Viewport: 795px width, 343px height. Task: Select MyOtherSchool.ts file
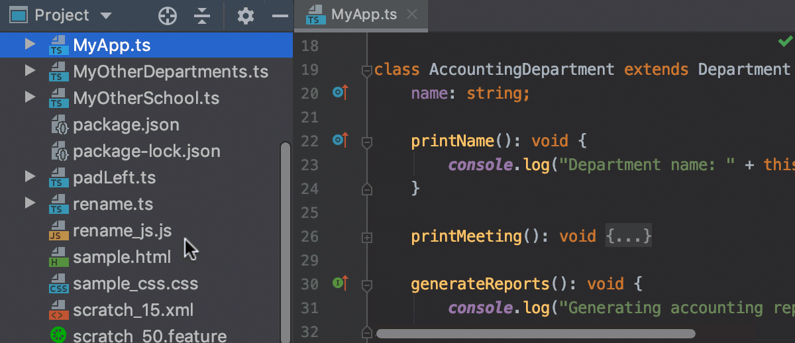pos(146,98)
